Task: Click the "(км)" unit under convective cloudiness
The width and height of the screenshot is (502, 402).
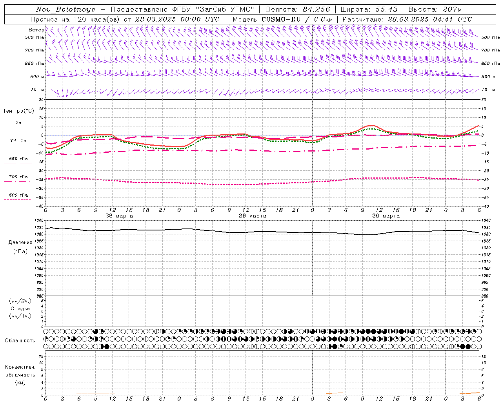Action: click(x=20, y=382)
